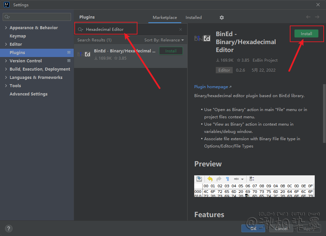Expand Appearance & Behavior section
326x236 pixels.
(6, 28)
